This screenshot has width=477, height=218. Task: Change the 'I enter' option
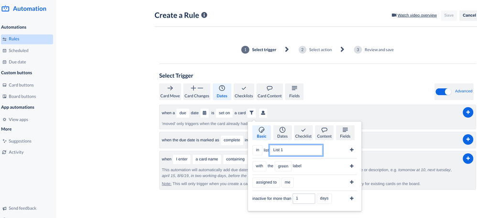(x=182, y=159)
